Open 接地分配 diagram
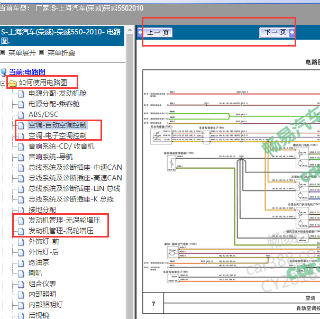The width and height of the screenshot is (320, 319). [42, 210]
